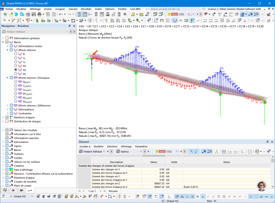The width and height of the screenshot is (275, 203).
Task: Expand Efforts internes | Différences node
Action: click(7, 105)
